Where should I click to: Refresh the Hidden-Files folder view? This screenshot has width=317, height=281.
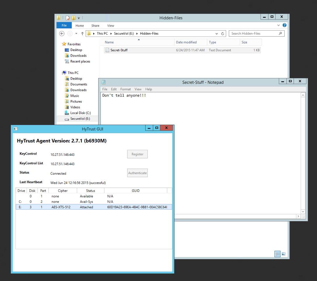pos(223,34)
